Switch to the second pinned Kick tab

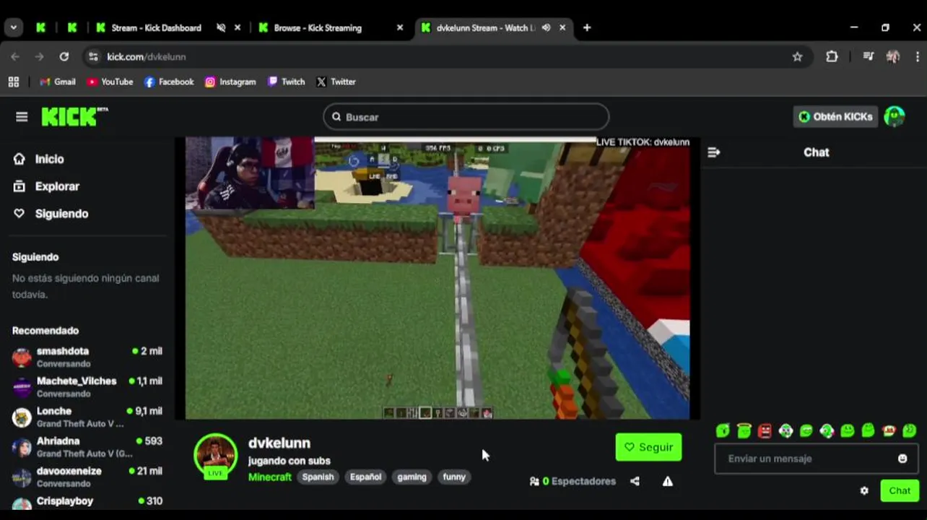(72, 27)
